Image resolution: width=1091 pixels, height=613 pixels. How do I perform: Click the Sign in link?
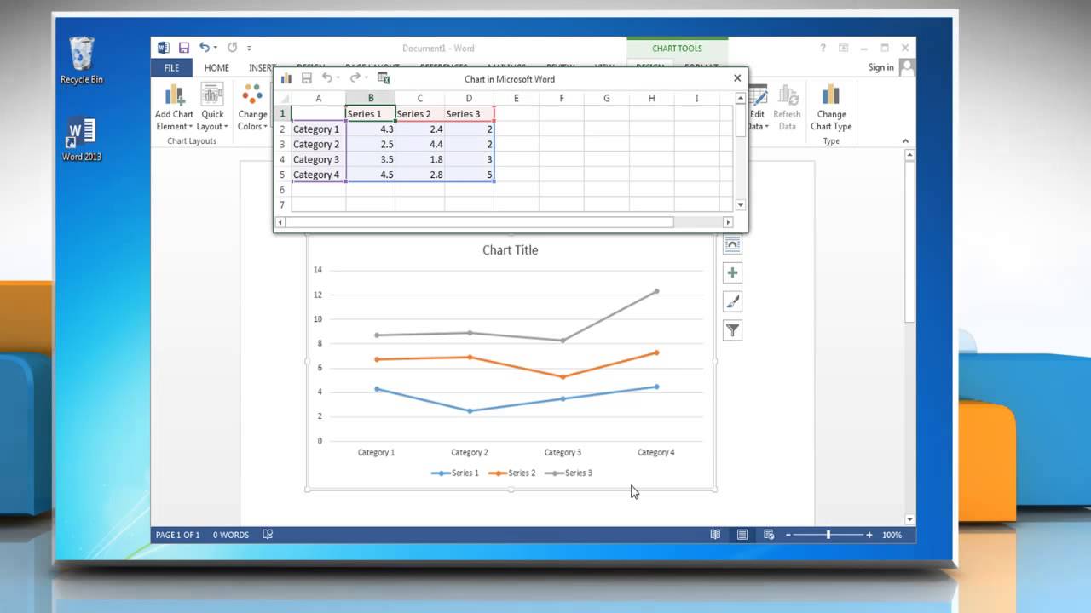[x=881, y=67]
